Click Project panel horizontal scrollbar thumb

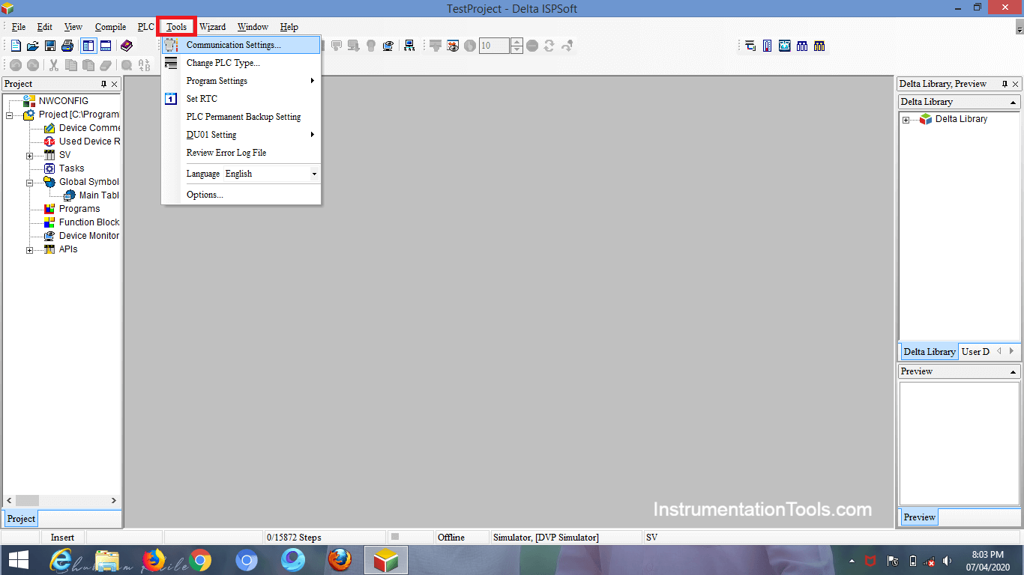pos(27,500)
